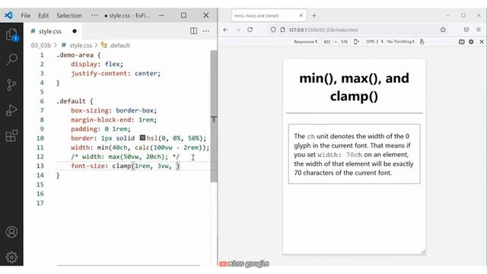This screenshot has height=274, width=487.
Task: Toggle touch simulation in responsive mode
Action: [x=422, y=42]
